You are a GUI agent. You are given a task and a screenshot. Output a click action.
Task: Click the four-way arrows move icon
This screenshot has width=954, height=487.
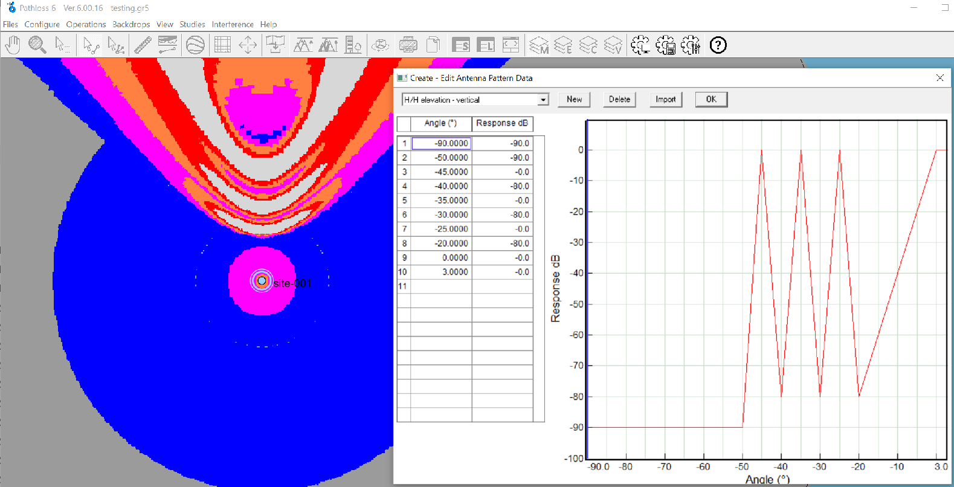pyautogui.click(x=248, y=45)
